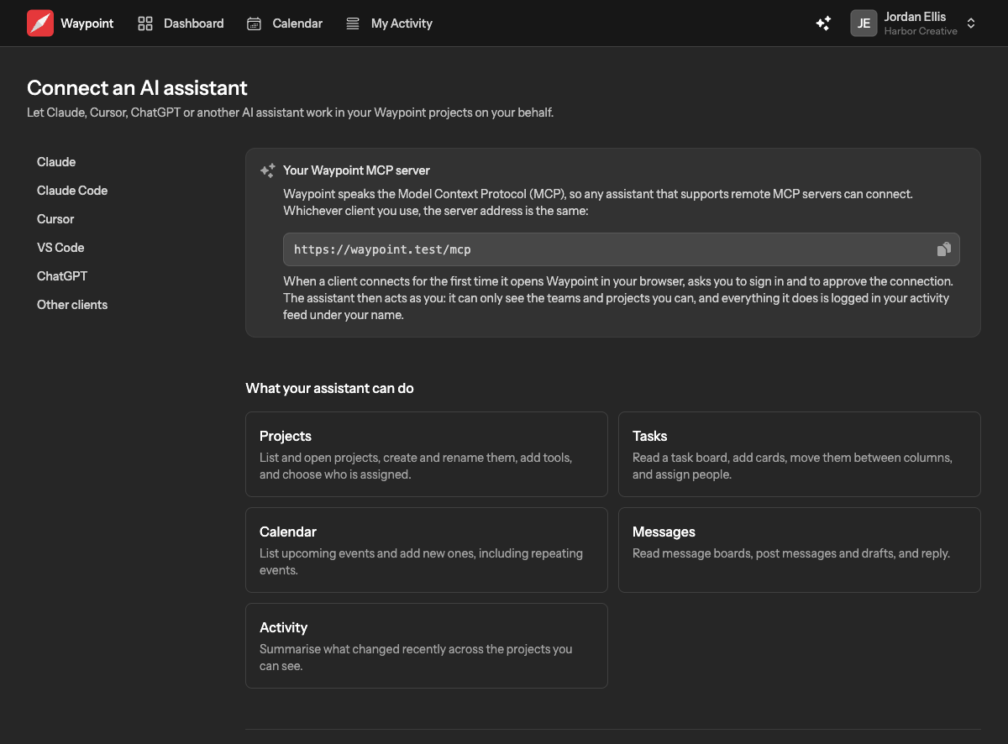Expand the Jordan Ellis account switcher chevron
1008x744 pixels.
(x=971, y=24)
